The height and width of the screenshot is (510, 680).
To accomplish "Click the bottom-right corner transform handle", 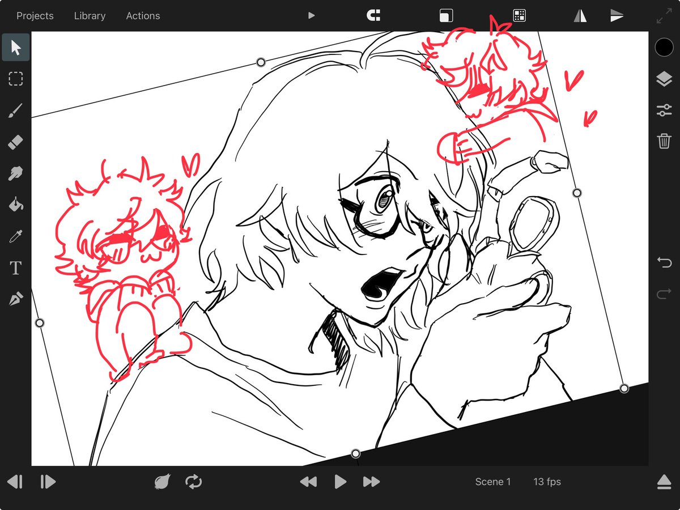I will [x=624, y=388].
